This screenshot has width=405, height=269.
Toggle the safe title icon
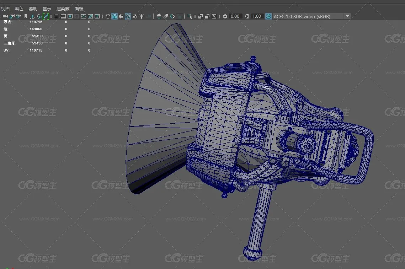click(97, 16)
